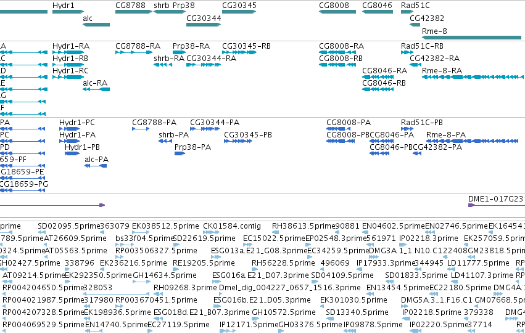Select the DME1-017G23 clone label
This screenshot has height=334, width=525.
(x=495, y=199)
